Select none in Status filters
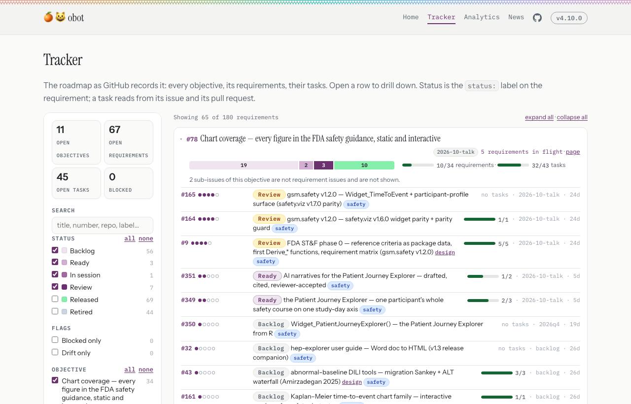 point(146,238)
